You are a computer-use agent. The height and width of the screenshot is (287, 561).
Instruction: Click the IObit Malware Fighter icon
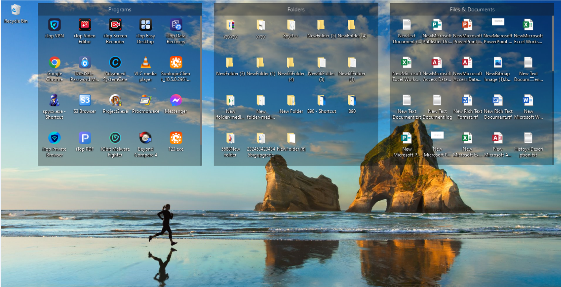pyautogui.click(x=115, y=138)
